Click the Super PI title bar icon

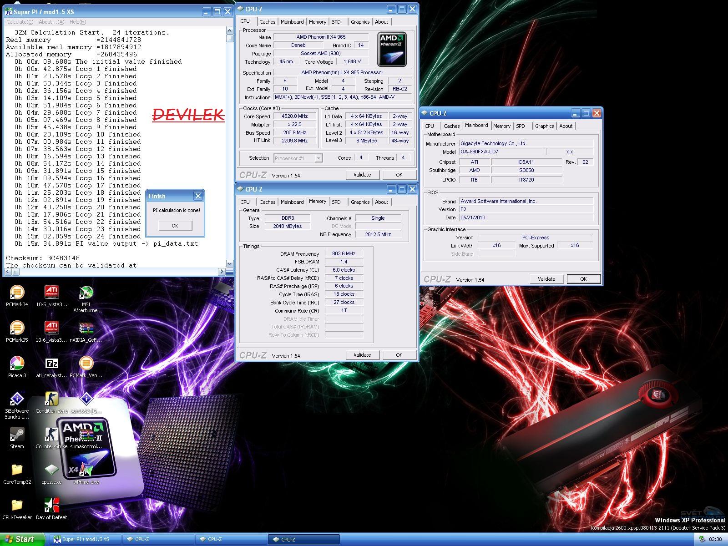click(x=9, y=12)
